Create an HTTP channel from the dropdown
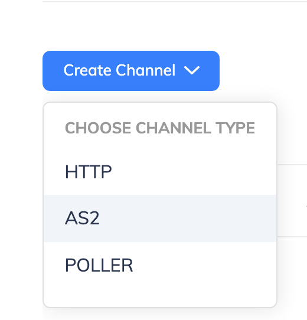The height and width of the screenshot is (320, 307). [160, 172]
